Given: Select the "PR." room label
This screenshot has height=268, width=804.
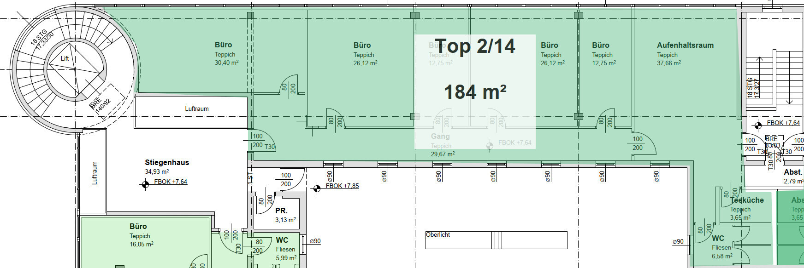Looking at the screenshot, I should 281,211.
